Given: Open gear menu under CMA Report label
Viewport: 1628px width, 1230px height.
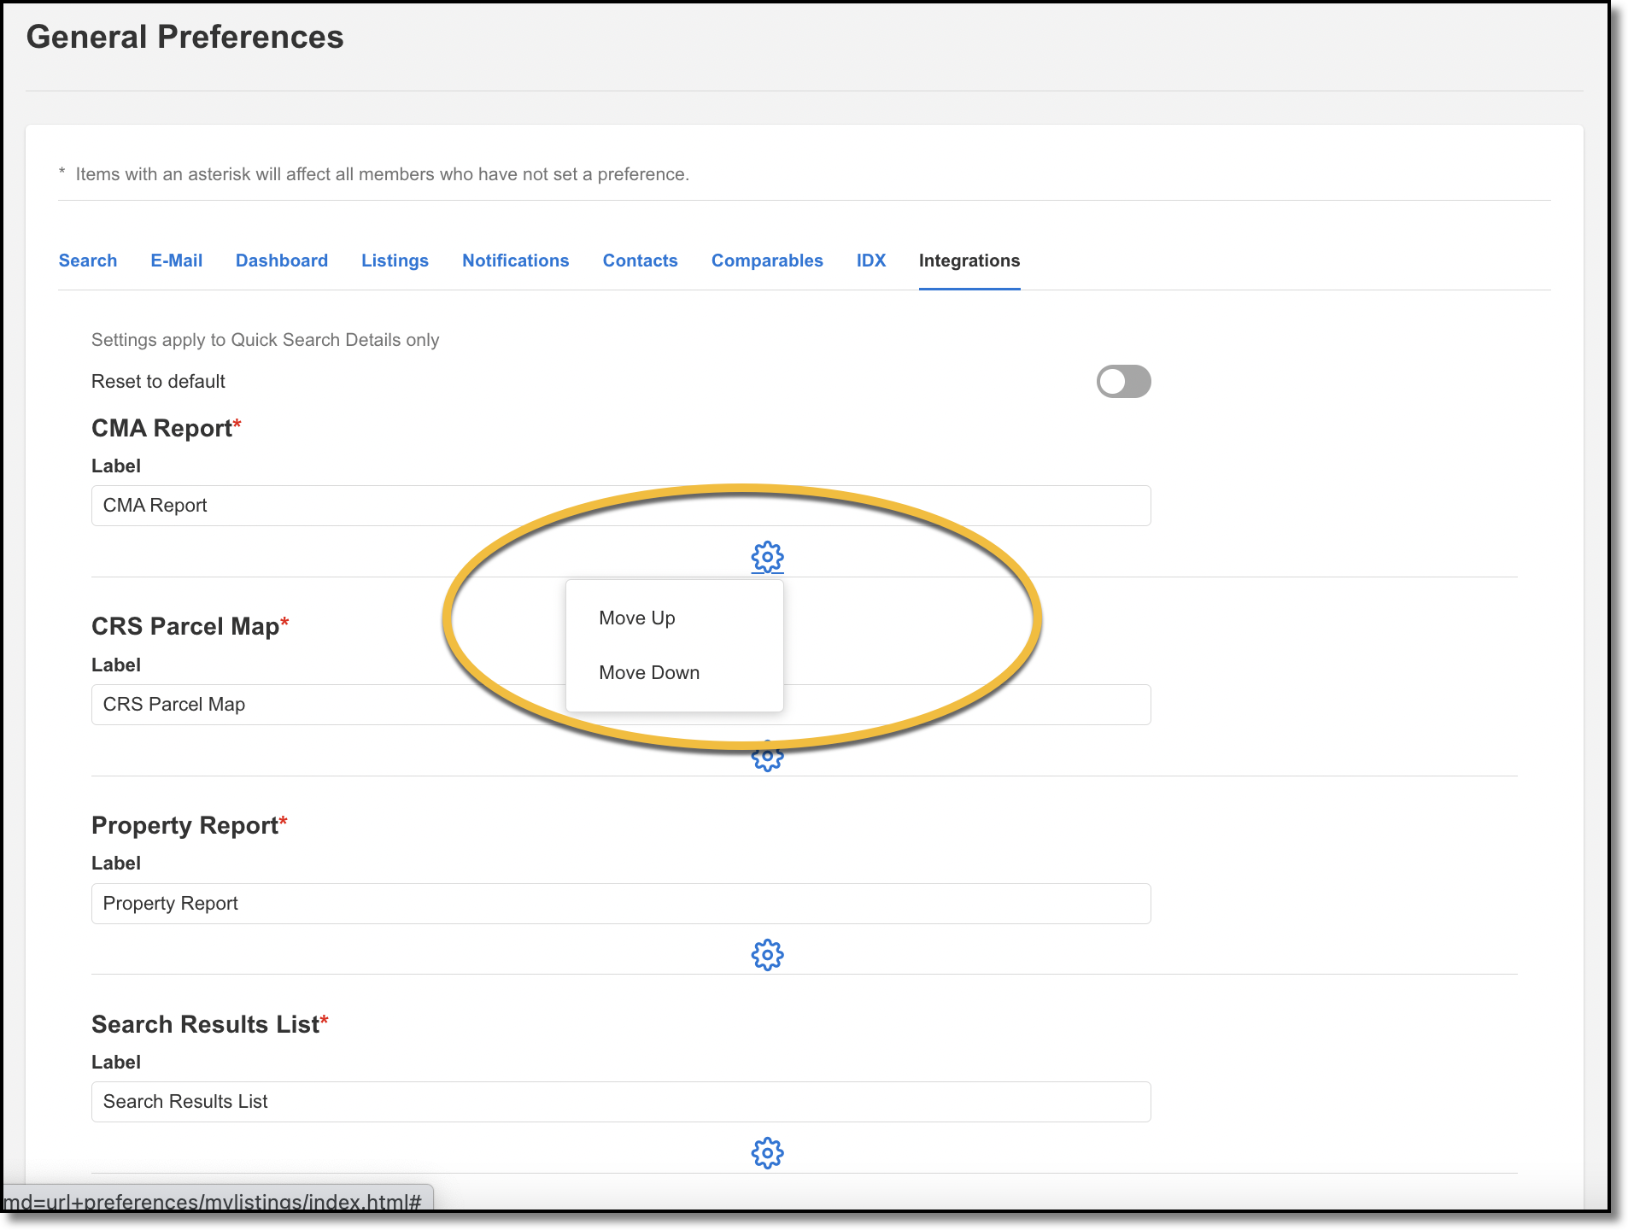Looking at the screenshot, I should pos(767,557).
